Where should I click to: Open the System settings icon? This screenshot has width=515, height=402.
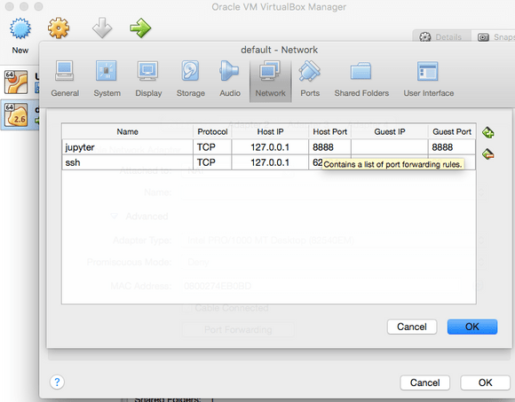coord(106,71)
